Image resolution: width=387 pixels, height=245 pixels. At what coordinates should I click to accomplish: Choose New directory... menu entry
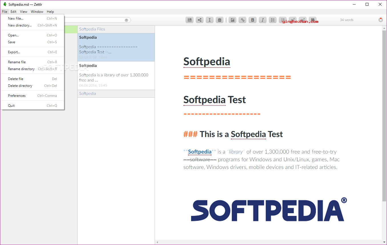(32, 25)
